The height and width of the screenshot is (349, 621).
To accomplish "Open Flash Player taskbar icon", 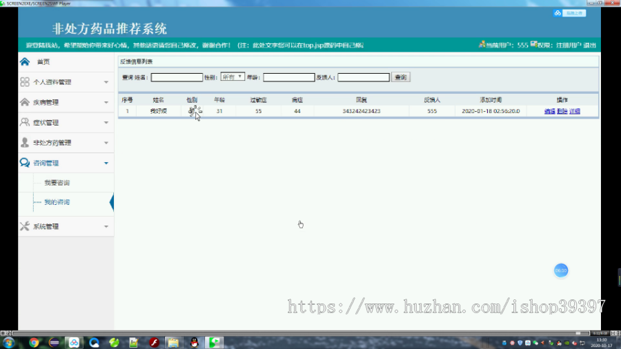I will (x=154, y=343).
